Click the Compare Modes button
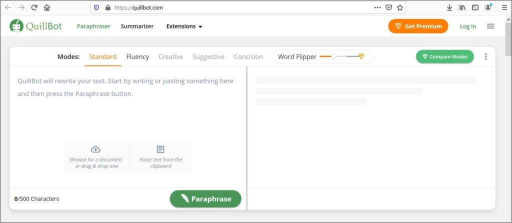 [x=444, y=56]
